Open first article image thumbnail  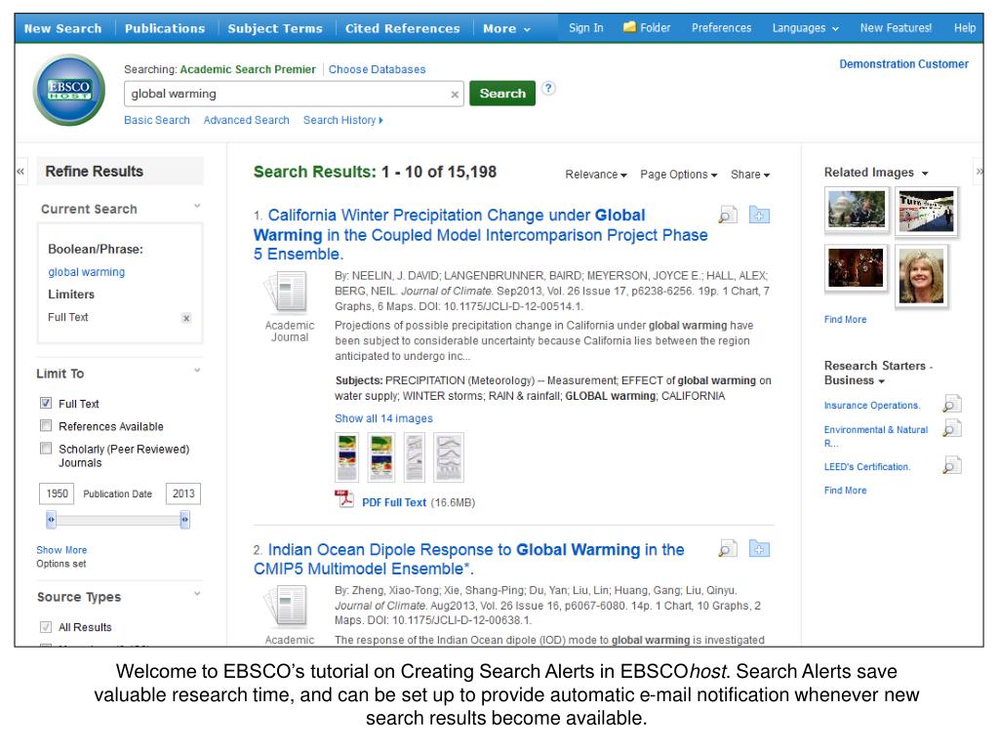pos(347,457)
